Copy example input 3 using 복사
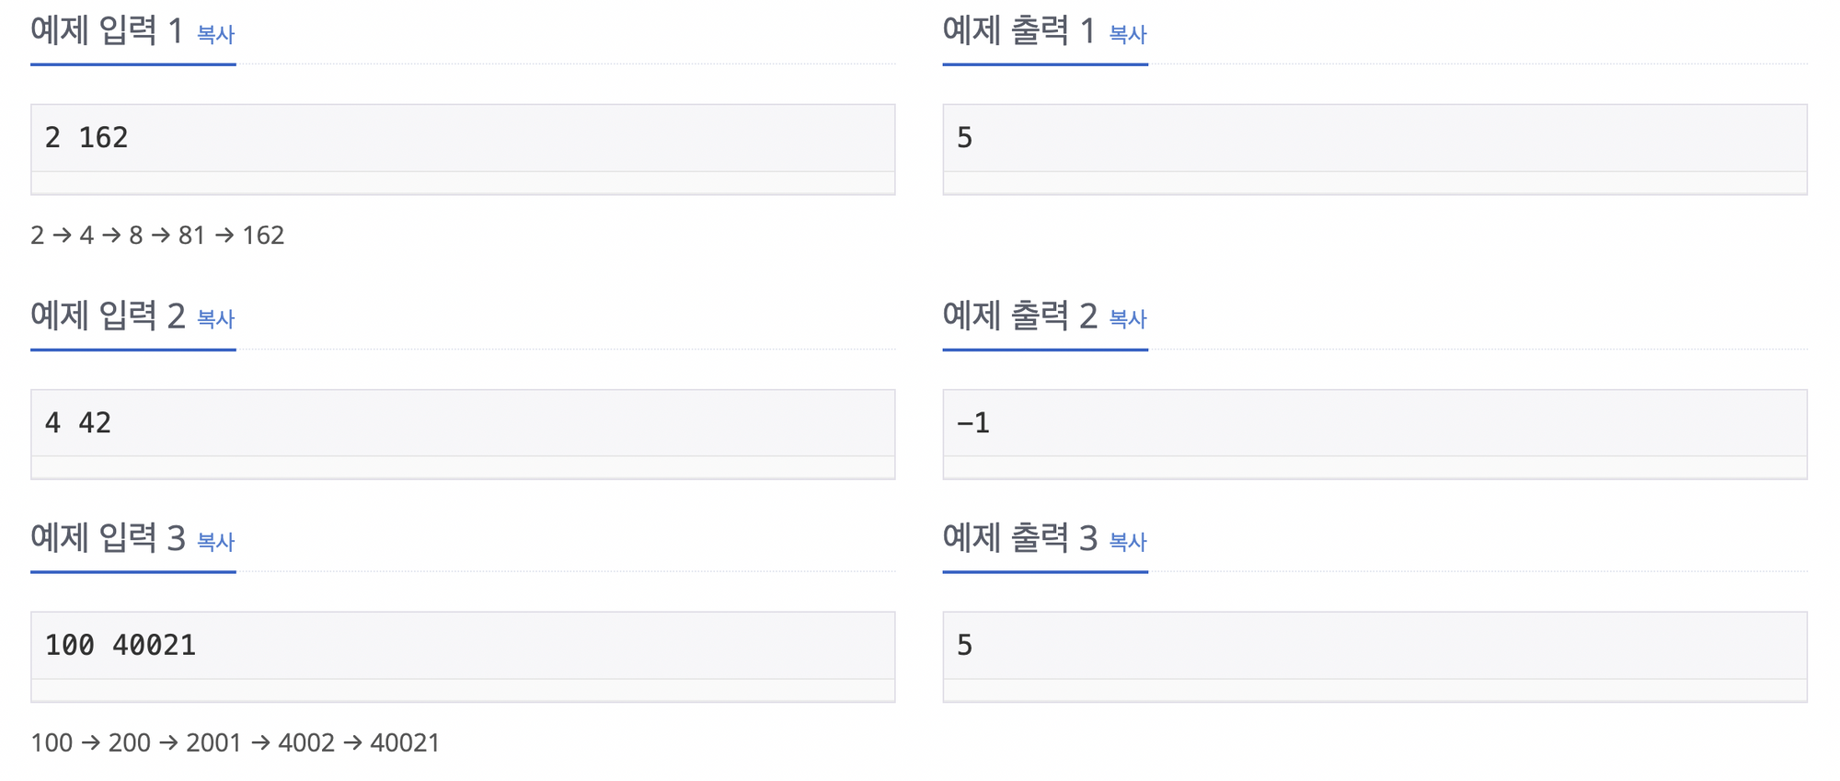 [x=215, y=542]
